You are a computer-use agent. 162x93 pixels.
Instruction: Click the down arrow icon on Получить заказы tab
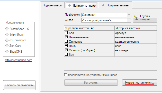point(103,5)
